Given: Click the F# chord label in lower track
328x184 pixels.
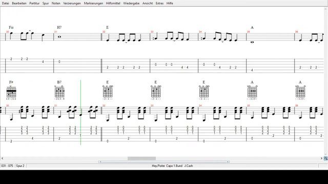Looking at the screenshot, I should point(11,82).
